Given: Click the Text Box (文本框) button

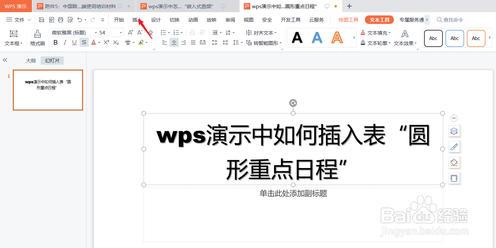Looking at the screenshot, I should pyautogui.click(x=13, y=38).
